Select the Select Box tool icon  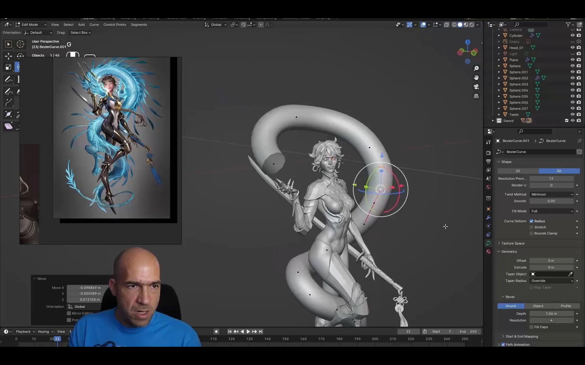pos(9,44)
